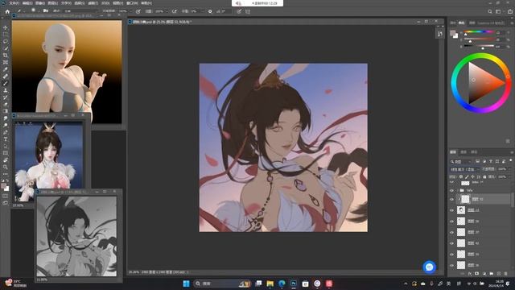Select the Crop tool
Screen dimensions: 515x290
pyautogui.click(x=6, y=56)
